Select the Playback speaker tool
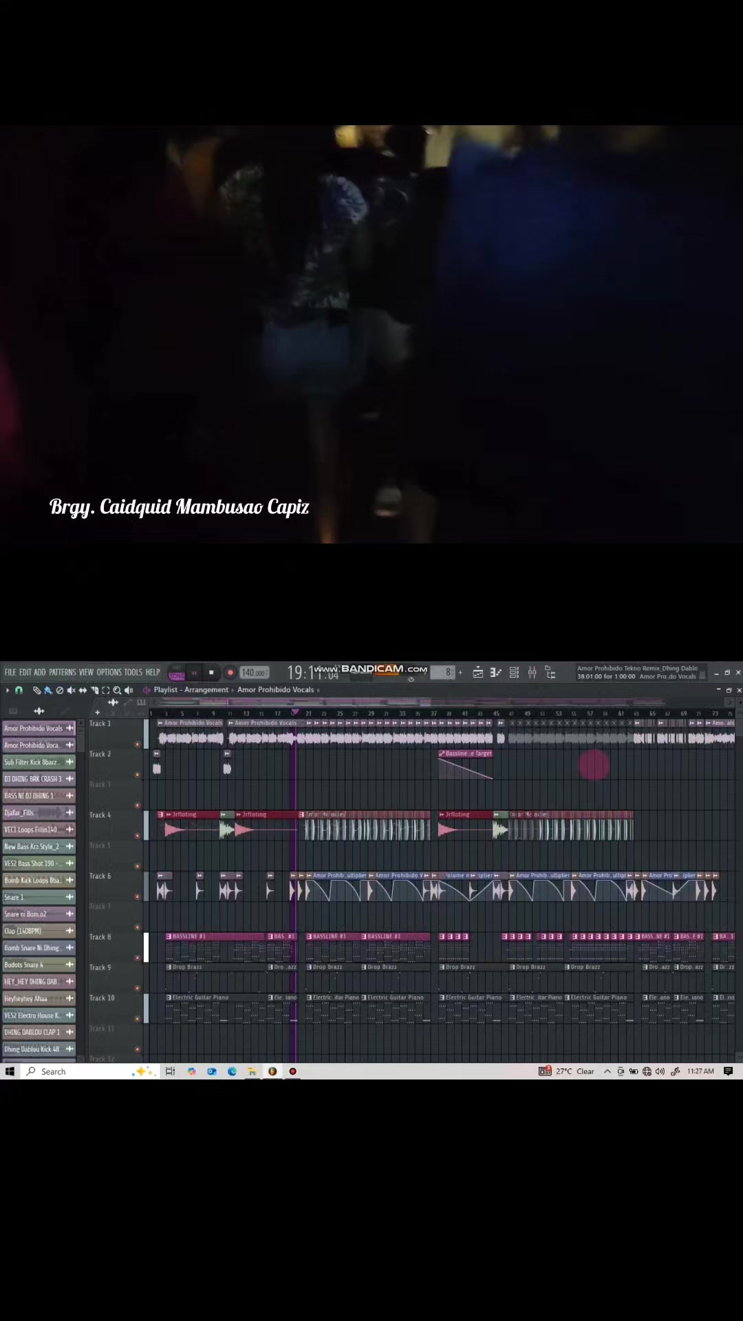Image resolution: width=743 pixels, height=1321 pixels. tap(129, 690)
